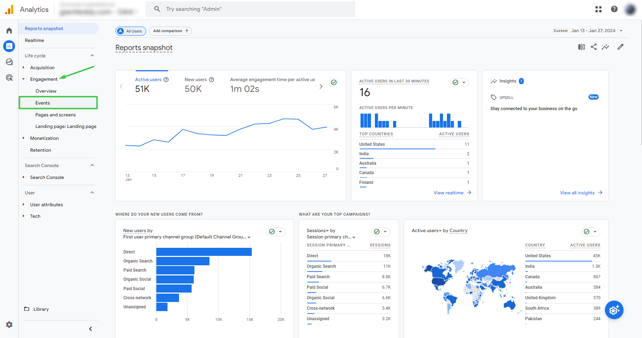Show next metric with right chevron
The image size is (642, 338).
321,87
